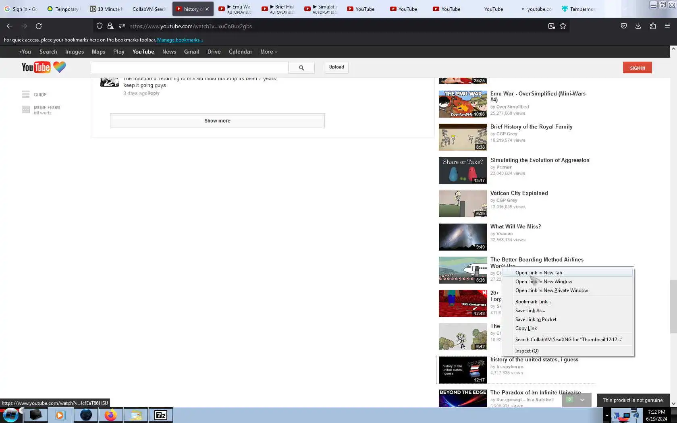Open the black window icon on the taskbar
Screen dimensions: 677x423
pos(35,415)
